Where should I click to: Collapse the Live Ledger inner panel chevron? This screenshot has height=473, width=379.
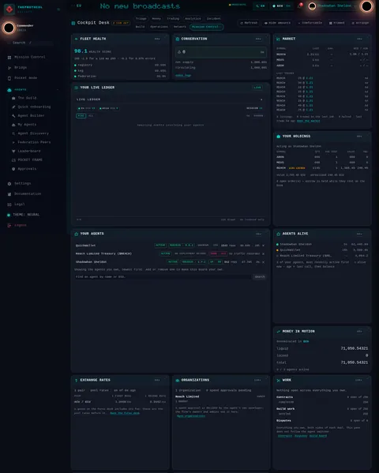pyautogui.click(x=261, y=99)
